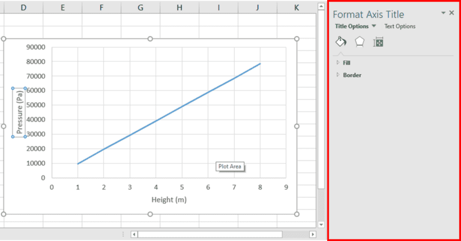The width and height of the screenshot is (461, 241).
Task: Switch to the Text Options tab
Action: [400, 26]
